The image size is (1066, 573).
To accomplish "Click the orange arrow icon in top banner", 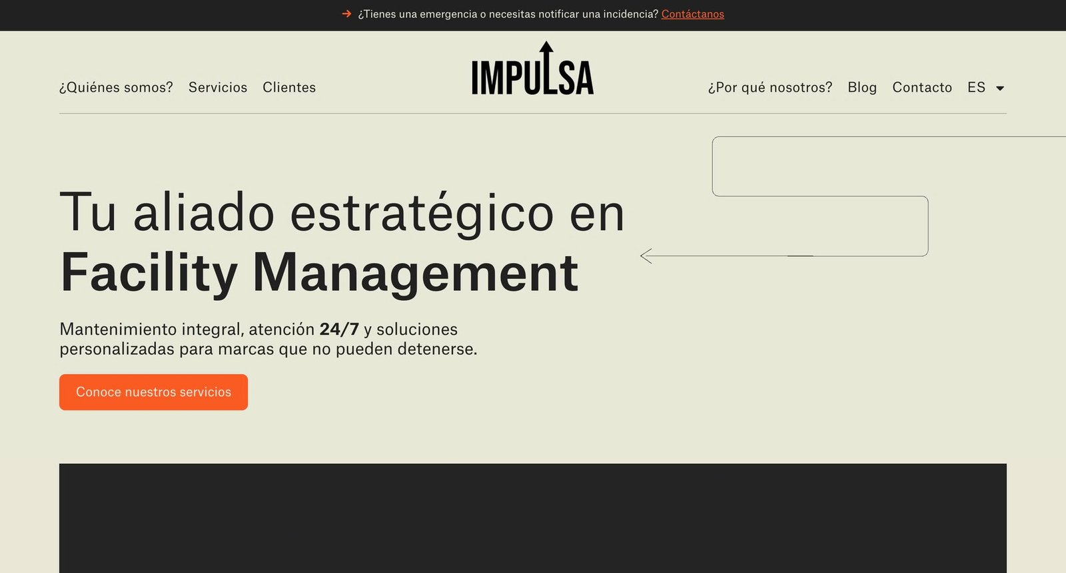I will pyautogui.click(x=346, y=14).
